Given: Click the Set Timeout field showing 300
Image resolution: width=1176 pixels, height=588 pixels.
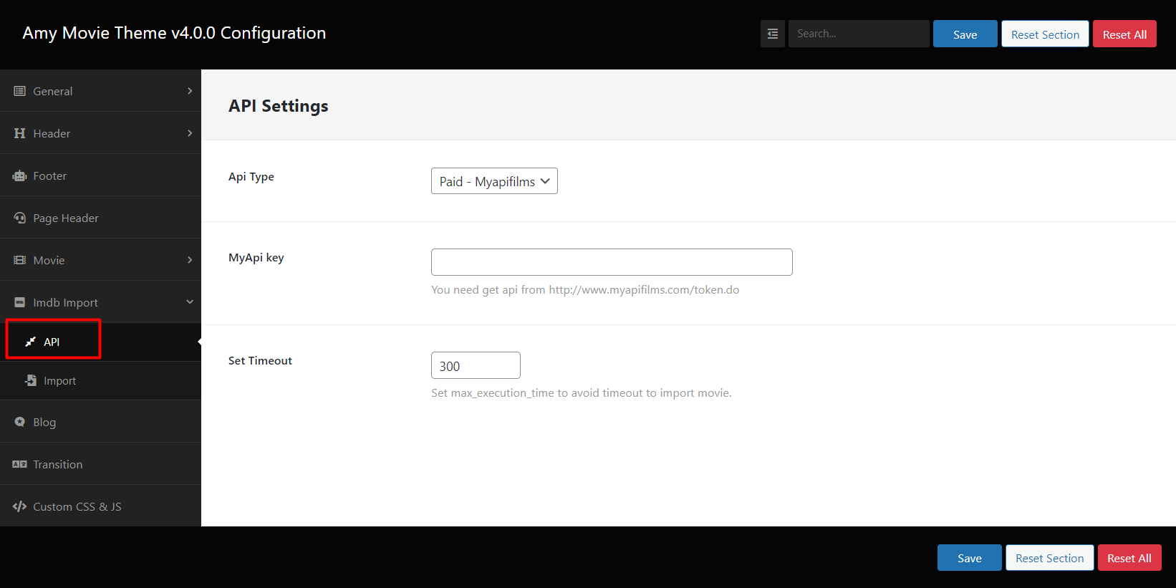Looking at the screenshot, I should [476, 365].
